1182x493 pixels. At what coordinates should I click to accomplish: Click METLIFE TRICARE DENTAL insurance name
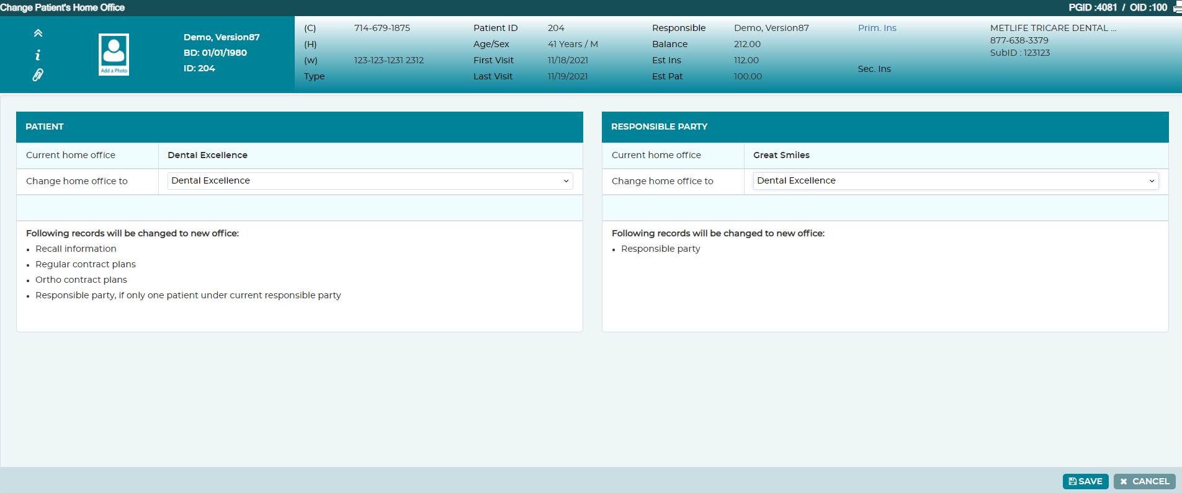(1053, 28)
